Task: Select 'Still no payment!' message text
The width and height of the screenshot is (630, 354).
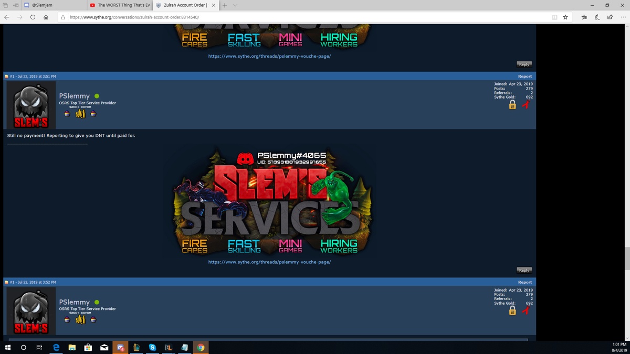Action: pyautogui.click(x=71, y=135)
